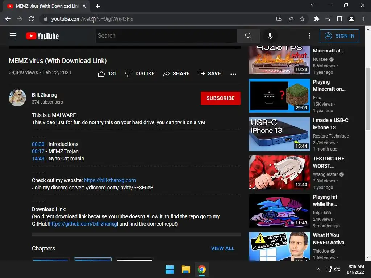Open USB-C iPhone 13 video thumbnail
This screenshot has height=278, width=371.
[x=279, y=134]
